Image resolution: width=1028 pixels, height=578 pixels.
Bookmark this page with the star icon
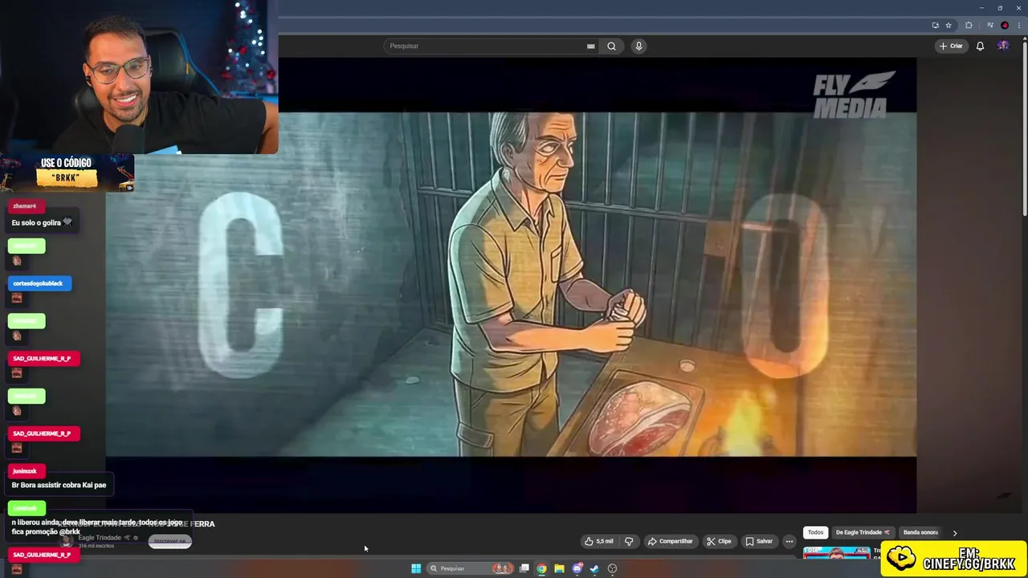[948, 25]
